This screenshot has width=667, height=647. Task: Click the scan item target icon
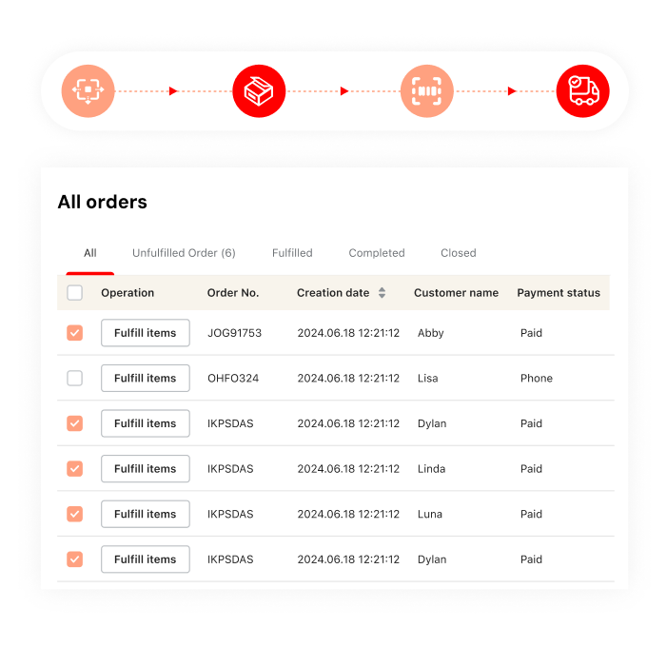point(88,91)
